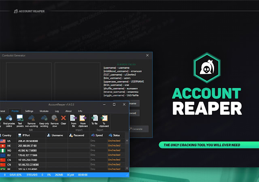Import proxies with From file icon
This screenshot has height=182, width=259.
pyautogui.click(x=74, y=118)
